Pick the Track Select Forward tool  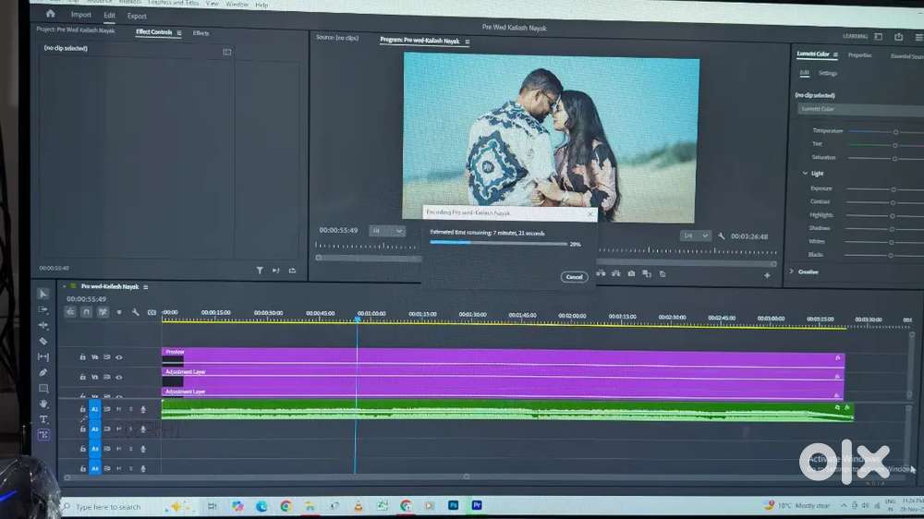(x=43, y=309)
